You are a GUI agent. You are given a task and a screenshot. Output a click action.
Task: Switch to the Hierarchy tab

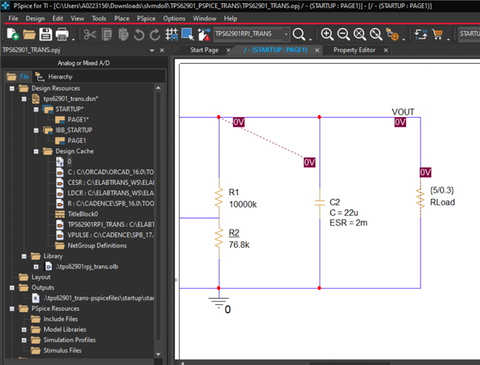59,77
